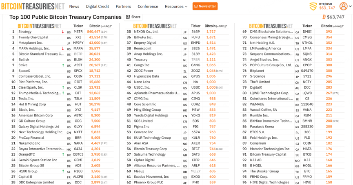Click the middle column's BitcoinTreasuries.net logo
353x185 pixels.
155,26
